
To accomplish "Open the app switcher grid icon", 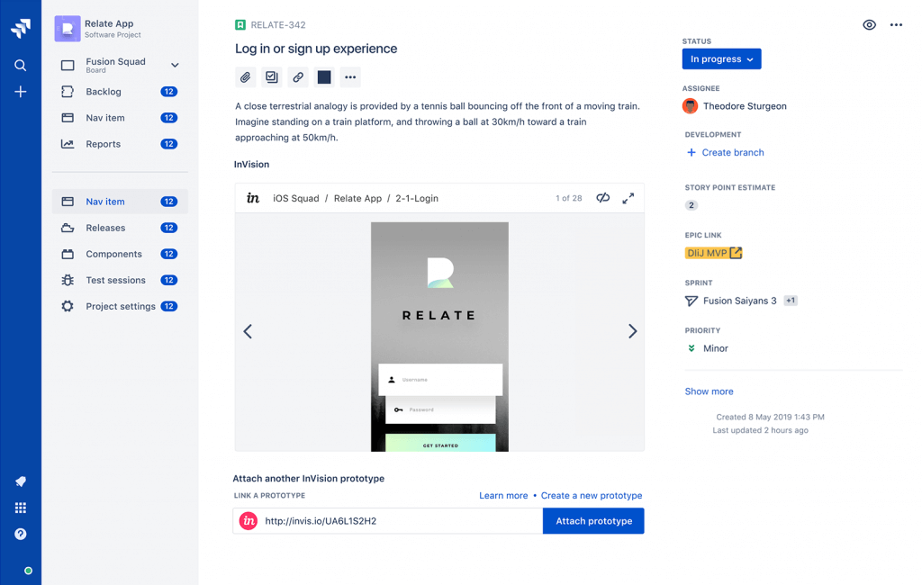I will [x=21, y=508].
